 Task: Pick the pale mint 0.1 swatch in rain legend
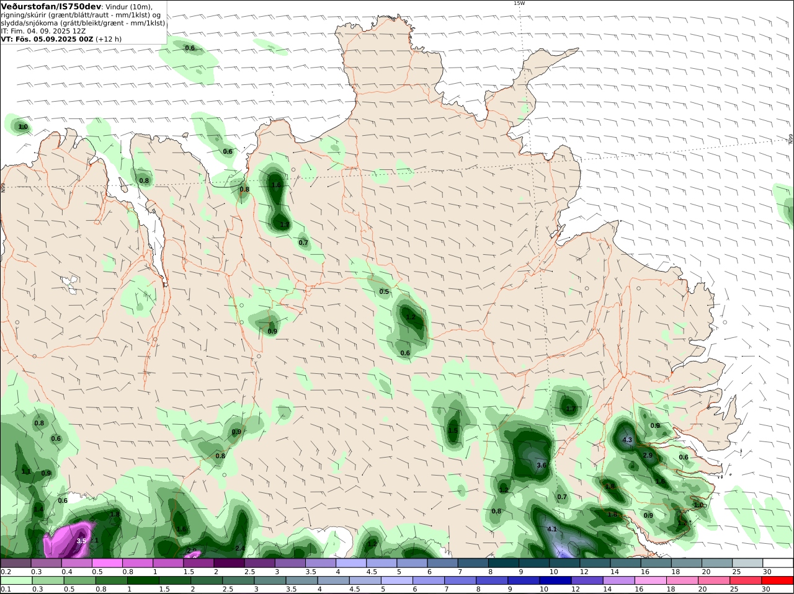pyautogui.click(x=16, y=581)
